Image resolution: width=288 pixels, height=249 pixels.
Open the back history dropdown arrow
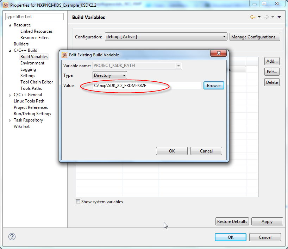click(x=259, y=17)
